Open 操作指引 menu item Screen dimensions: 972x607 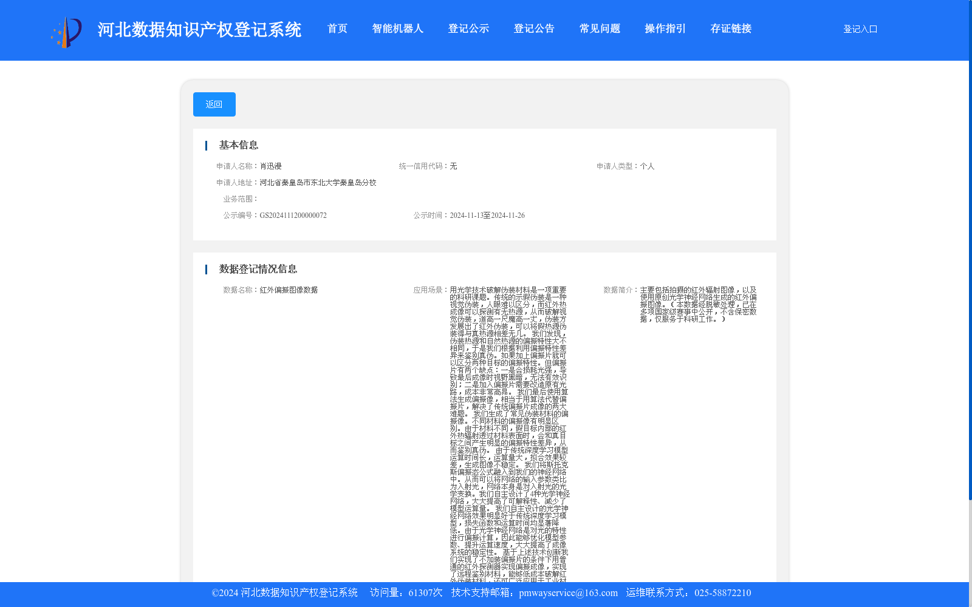tap(665, 29)
